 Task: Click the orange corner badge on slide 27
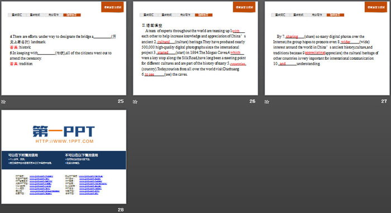[x=376, y=7]
